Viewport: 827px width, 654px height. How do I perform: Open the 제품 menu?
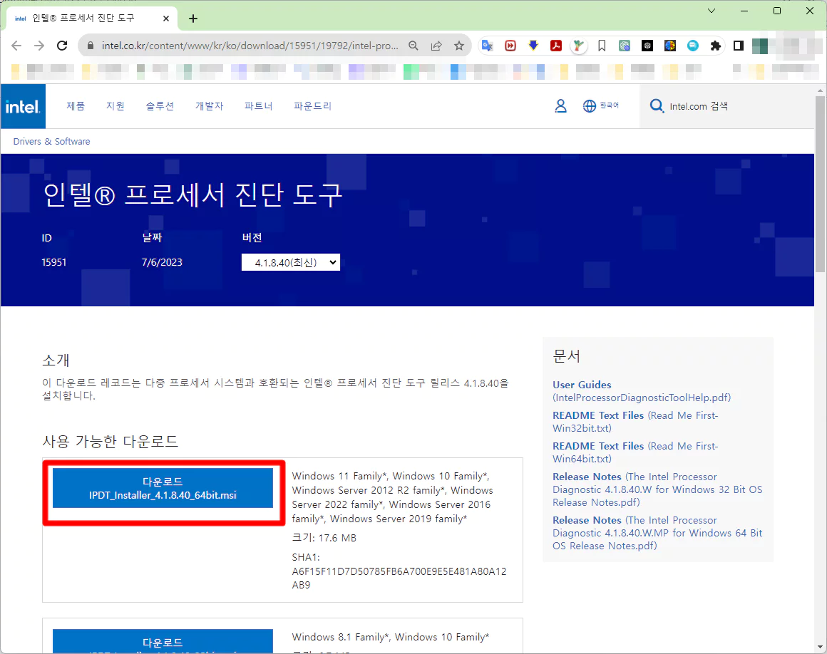pyautogui.click(x=76, y=106)
